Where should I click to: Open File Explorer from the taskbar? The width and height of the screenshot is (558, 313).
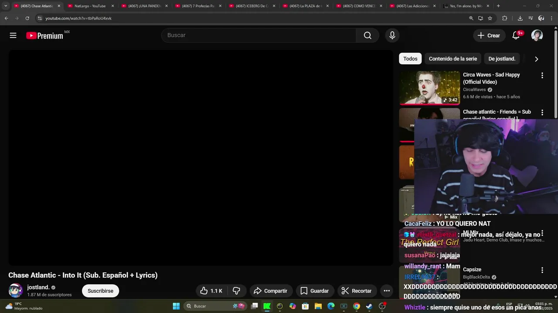coord(318,306)
